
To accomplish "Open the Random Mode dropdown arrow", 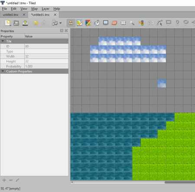I will [x=61, y=23].
